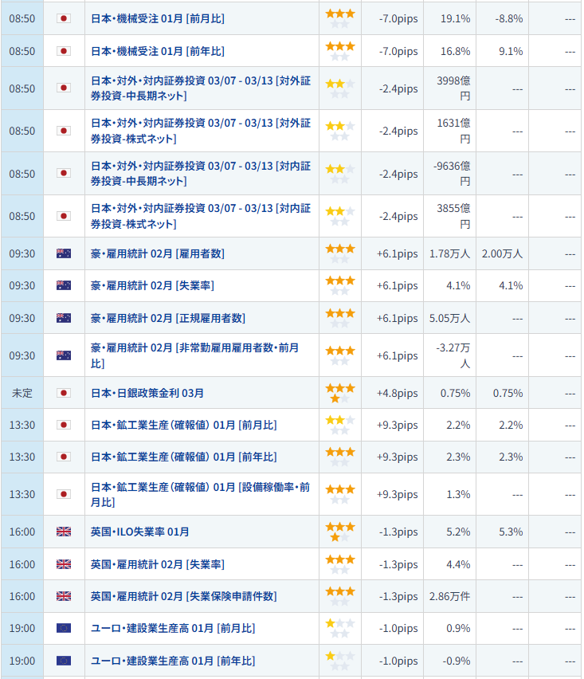Image resolution: width=584 pixels, height=679 pixels.
Task: Click the star rating for 英国・ILO失業率 01月
Action: pyautogui.click(x=340, y=532)
